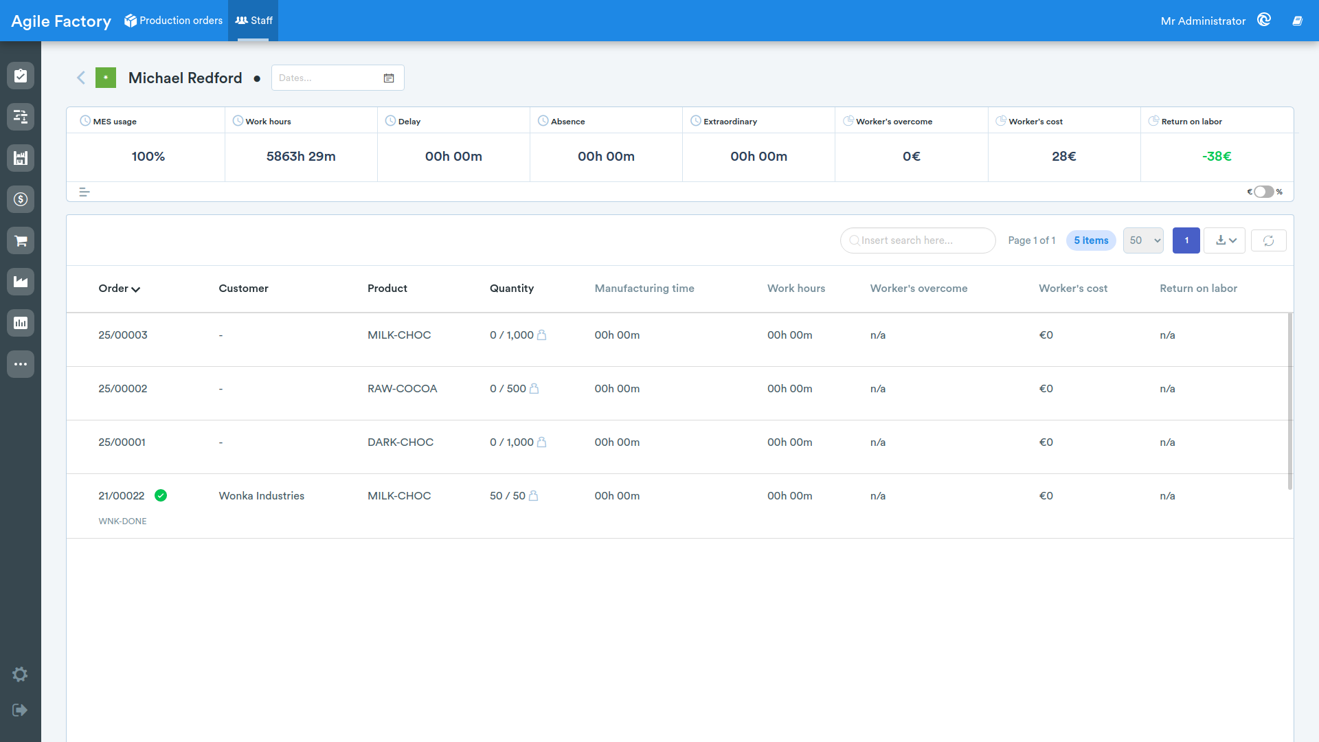The height and width of the screenshot is (742, 1319).
Task: Click the support icon beside Mr Administrator
Action: click(1264, 20)
